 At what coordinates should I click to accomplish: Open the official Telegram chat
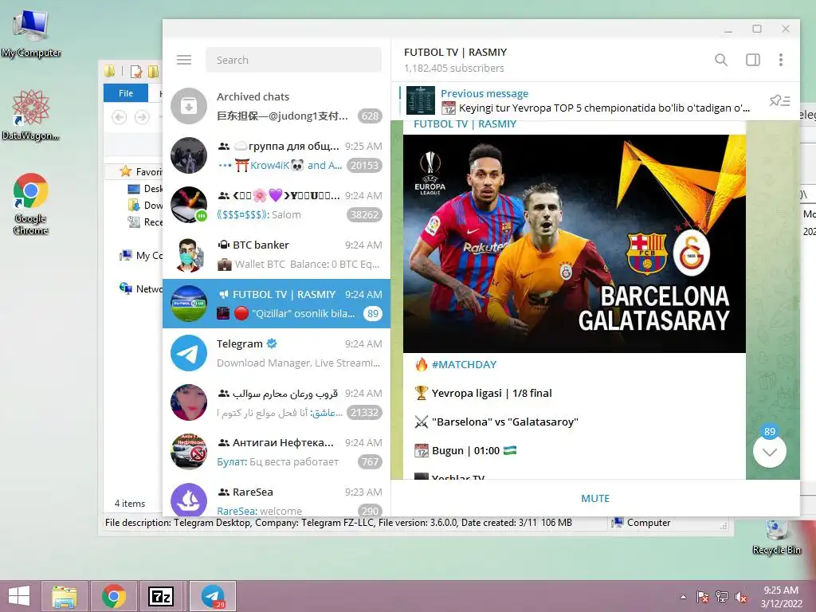pos(277,353)
